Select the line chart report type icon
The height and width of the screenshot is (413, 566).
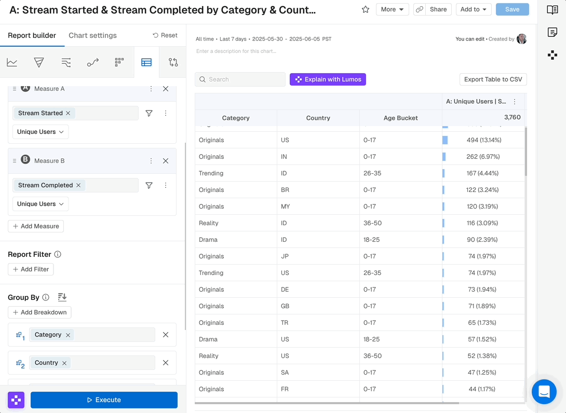pos(12,62)
